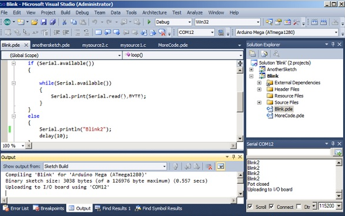This screenshot has height=216, width=345.
Task: Open the serial monitor icon beside COM12
Action: pyautogui.click(x=221, y=33)
